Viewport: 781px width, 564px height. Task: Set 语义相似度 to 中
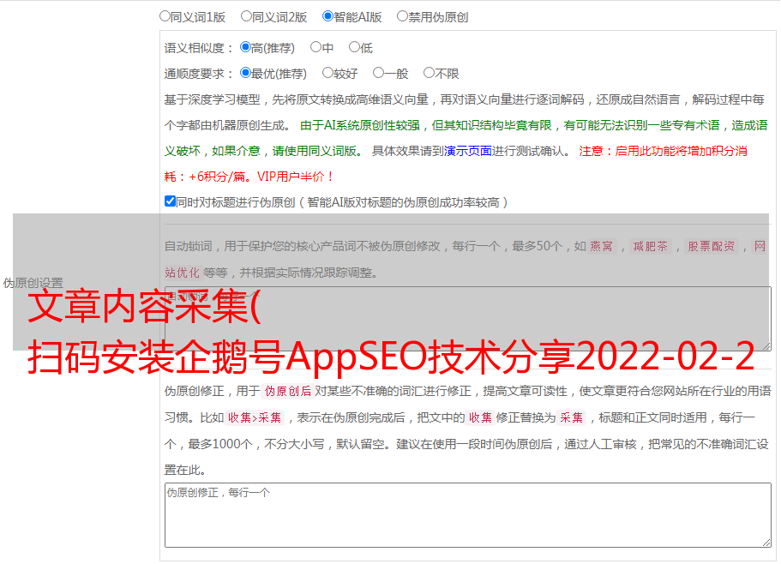315,48
